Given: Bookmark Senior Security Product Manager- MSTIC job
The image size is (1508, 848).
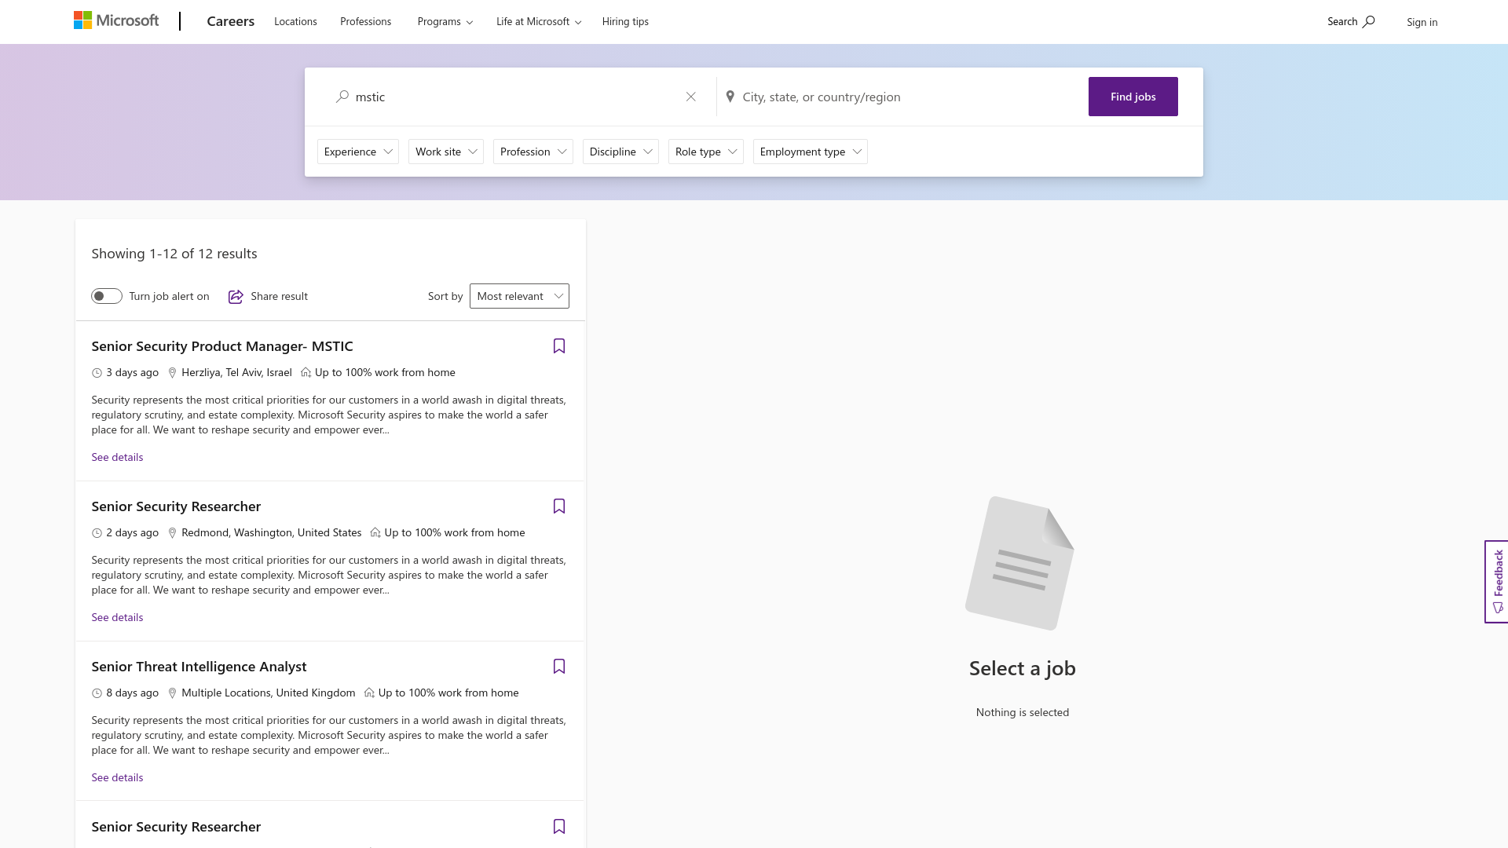Looking at the screenshot, I should 559,346.
